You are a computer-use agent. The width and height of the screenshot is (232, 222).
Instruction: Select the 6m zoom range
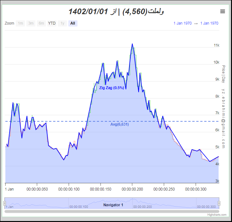tap(41, 23)
